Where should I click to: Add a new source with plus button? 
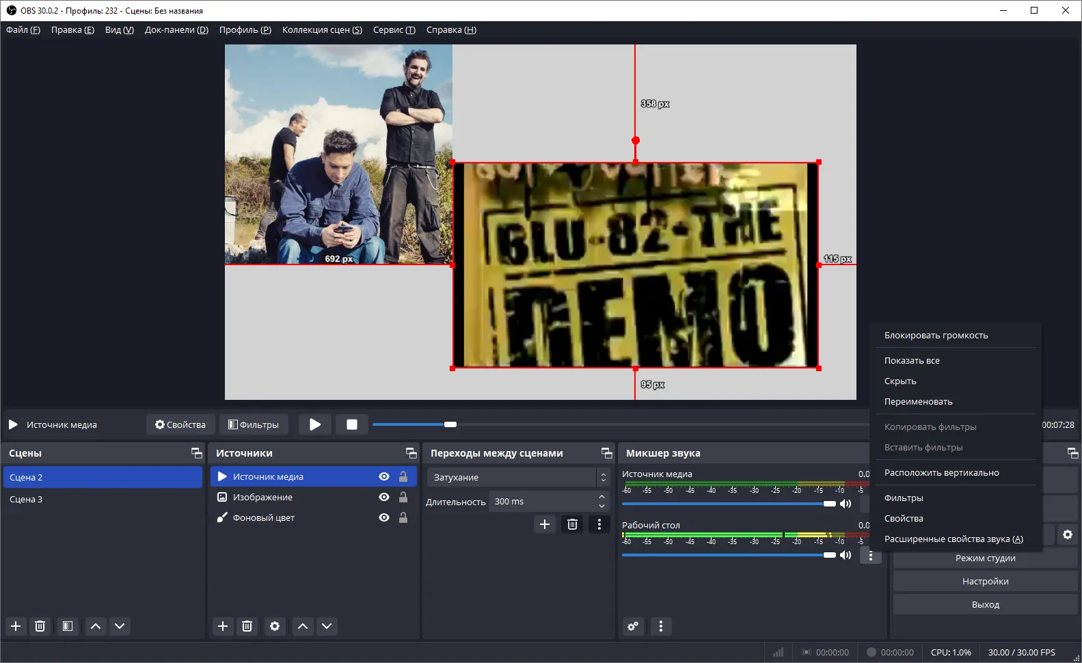223,626
